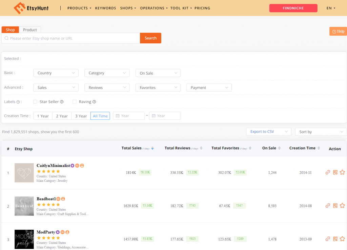Expand the Country dropdown filter
Screen dimensions: 347x250
coord(56,73)
